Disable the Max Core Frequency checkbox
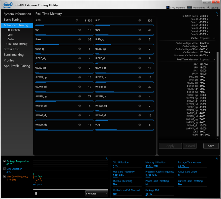This screenshot has width=221, height=199. click(x=5, y=176)
